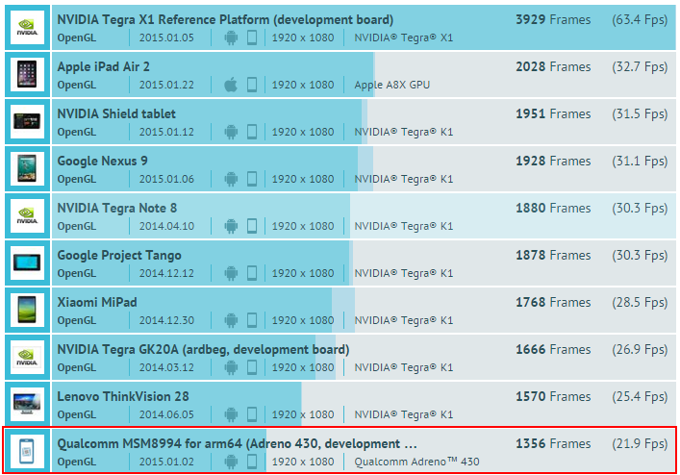Click the 2028 Frames score
This screenshot has width=680, height=475.
click(553, 67)
